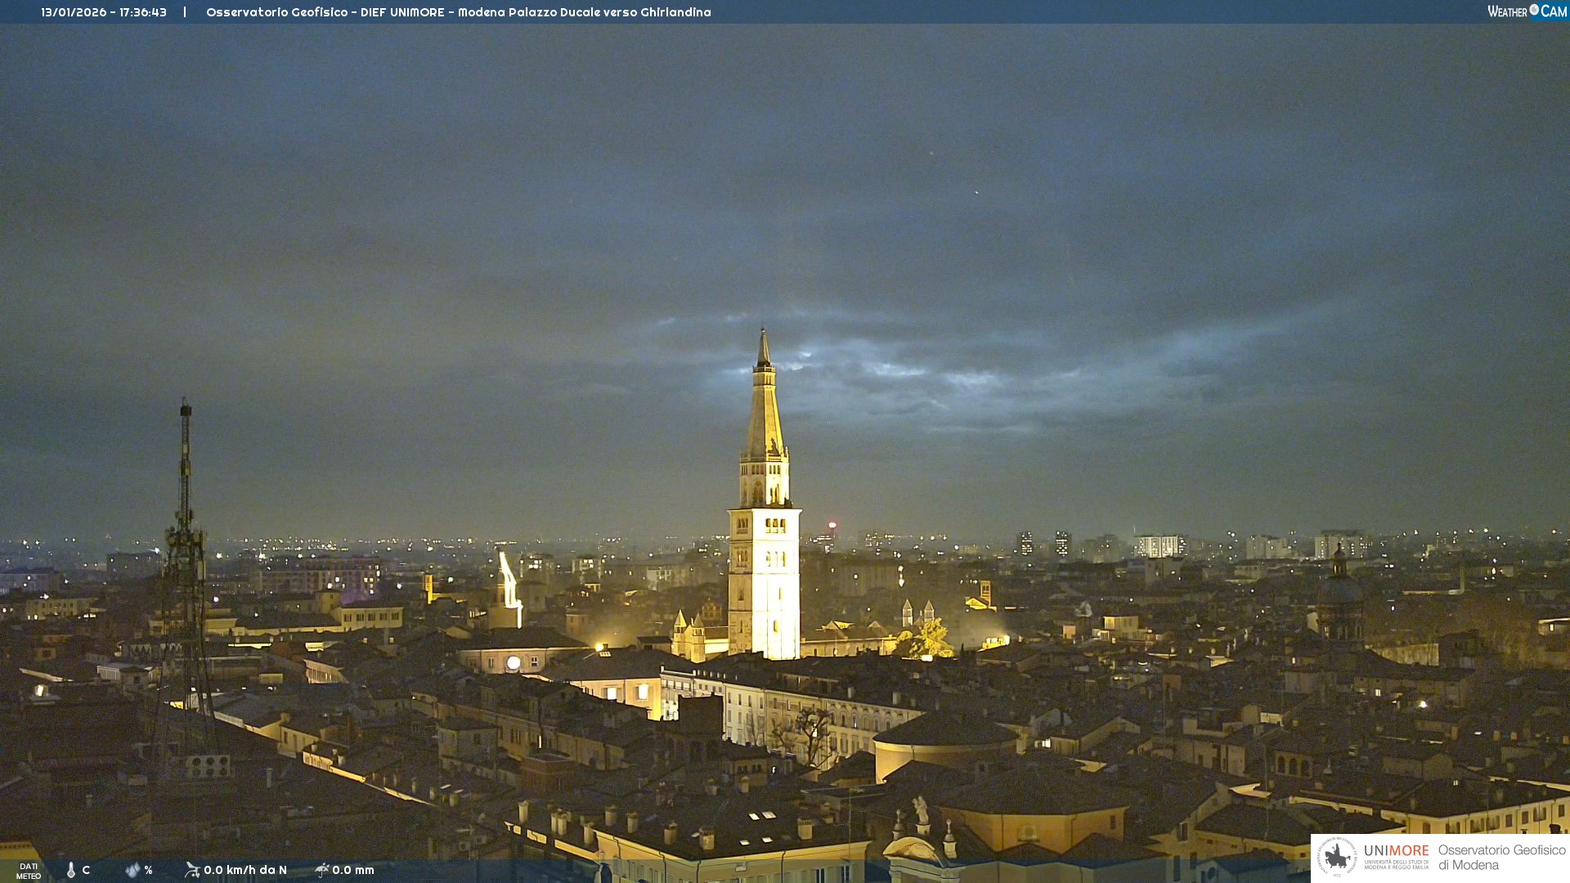Click the UNIMORE red and grey wordmark
1570x883 pixels.
click(x=1396, y=851)
